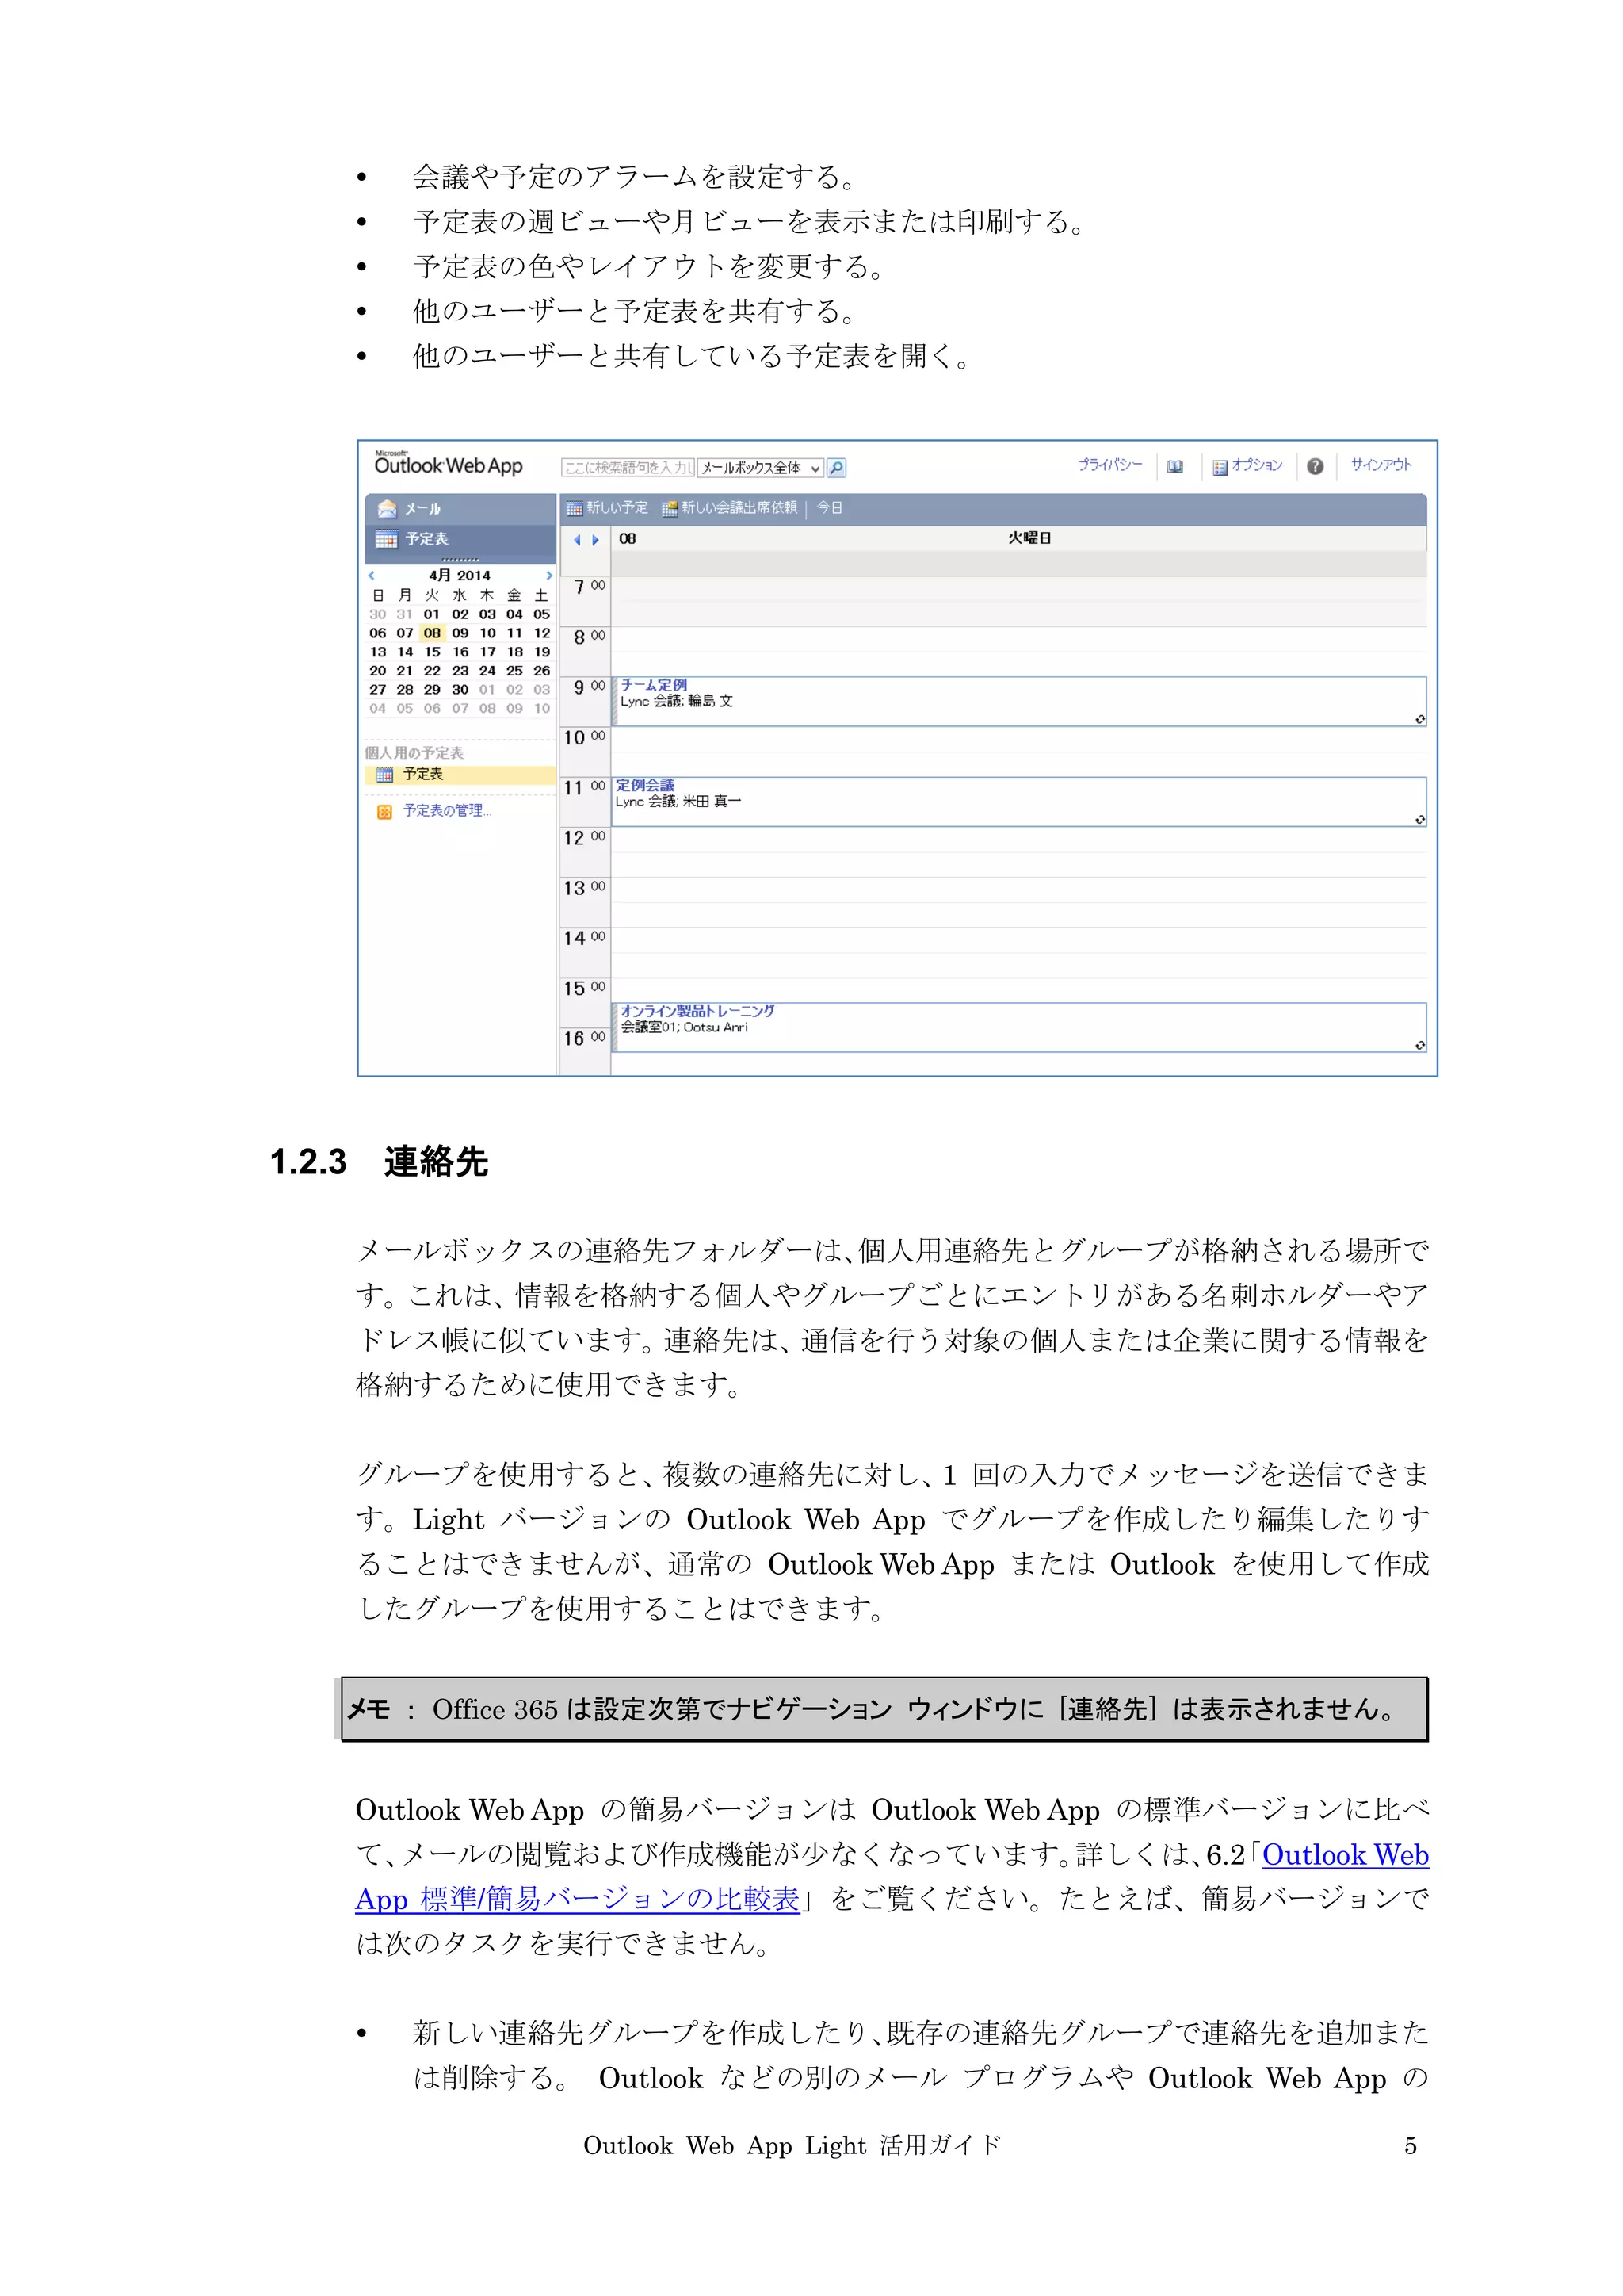
Task: Select date 22 in mini calendar
Action: click(432, 671)
